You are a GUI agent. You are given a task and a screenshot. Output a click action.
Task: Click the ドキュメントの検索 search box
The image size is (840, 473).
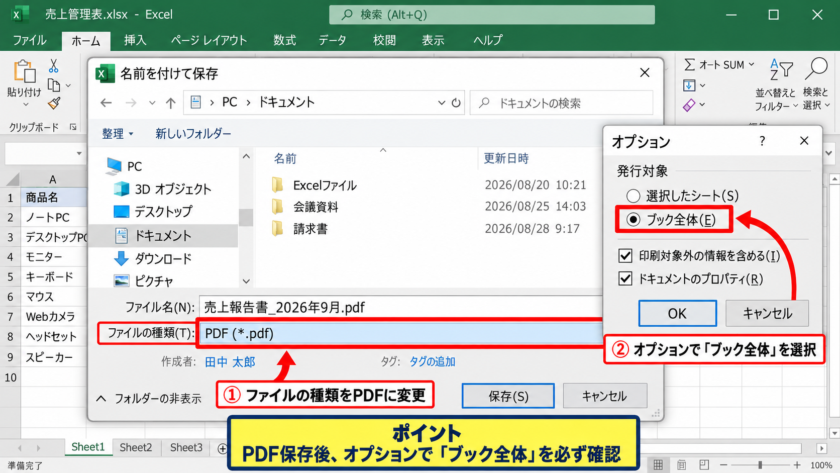561,103
